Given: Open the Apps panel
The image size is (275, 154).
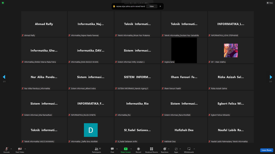Looking at the screenshot, I should pyautogui.click(x=176, y=150).
